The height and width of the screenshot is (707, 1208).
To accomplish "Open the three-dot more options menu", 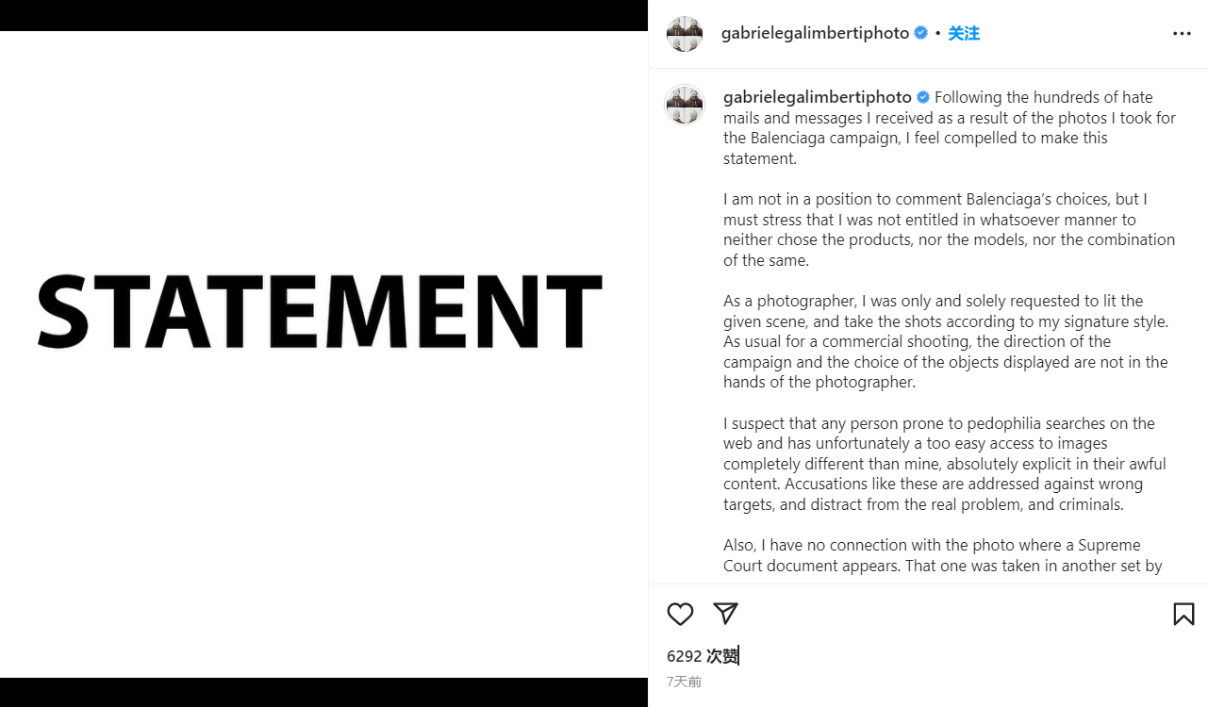I will click(1182, 34).
